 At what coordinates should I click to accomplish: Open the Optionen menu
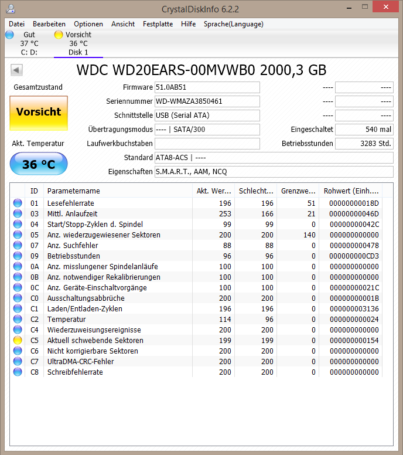88,24
